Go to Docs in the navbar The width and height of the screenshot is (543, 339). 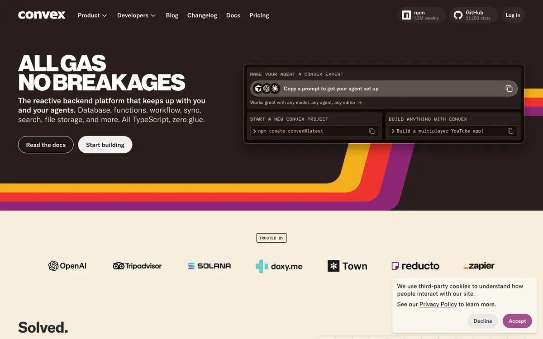[233, 15]
